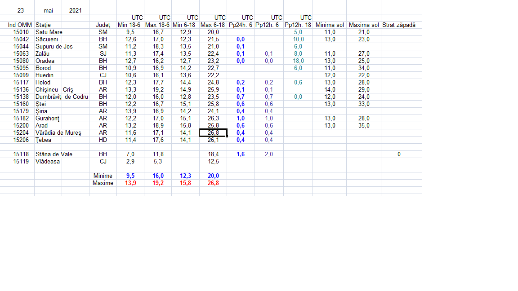Select station index 15118
Screen dimensions: 518x291
21,154
